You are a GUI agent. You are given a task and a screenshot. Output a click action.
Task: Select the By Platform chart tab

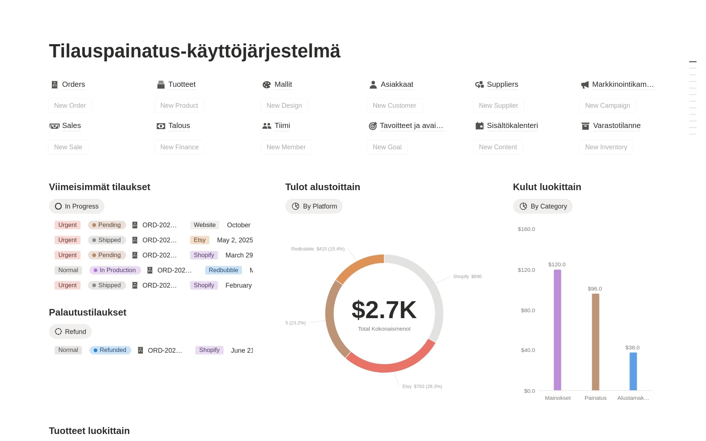click(x=314, y=206)
